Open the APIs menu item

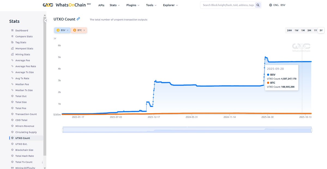pyautogui.click(x=101, y=5)
